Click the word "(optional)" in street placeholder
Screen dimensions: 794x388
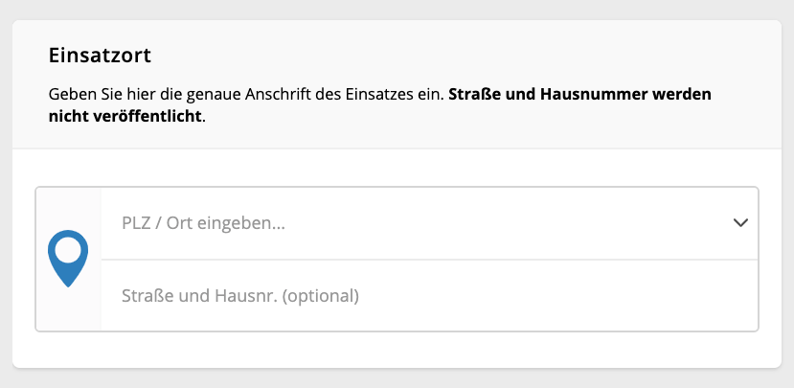[321, 296]
